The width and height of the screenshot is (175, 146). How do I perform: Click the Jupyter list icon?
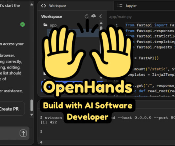coord(120,6)
